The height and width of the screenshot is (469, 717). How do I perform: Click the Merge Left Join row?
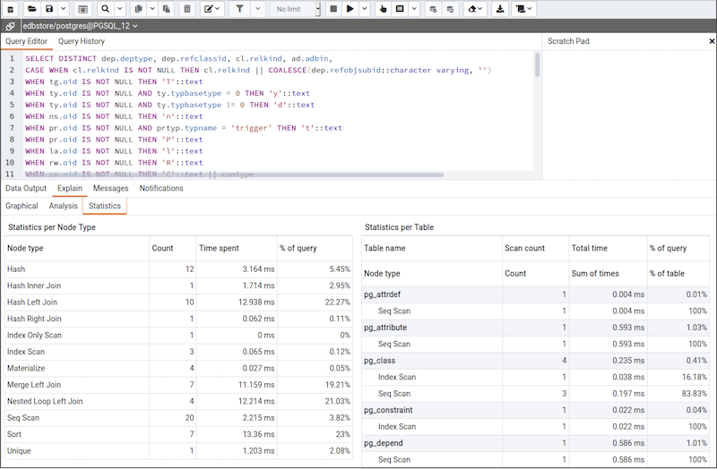pyautogui.click(x=178, y=385)
